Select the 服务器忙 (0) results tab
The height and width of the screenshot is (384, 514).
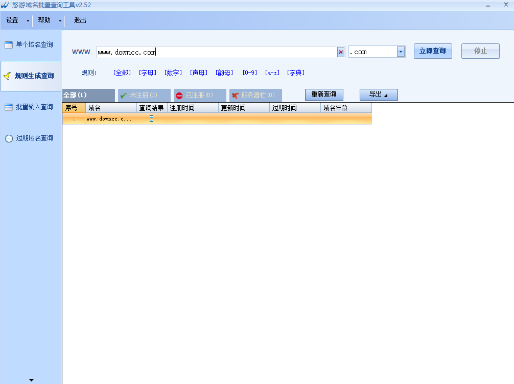255,95
